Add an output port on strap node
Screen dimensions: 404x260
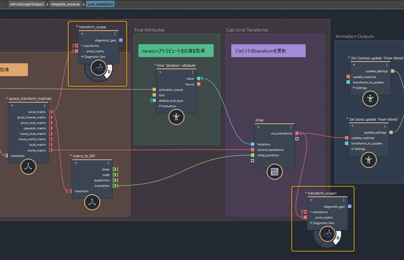click(297, 139)
